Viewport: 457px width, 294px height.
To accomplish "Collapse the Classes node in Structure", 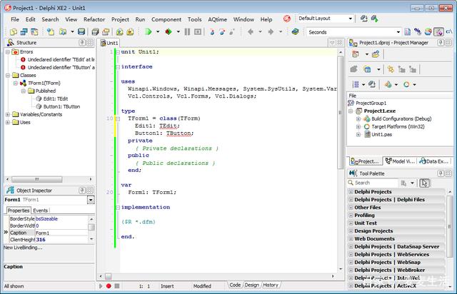I will click(8, 76).
